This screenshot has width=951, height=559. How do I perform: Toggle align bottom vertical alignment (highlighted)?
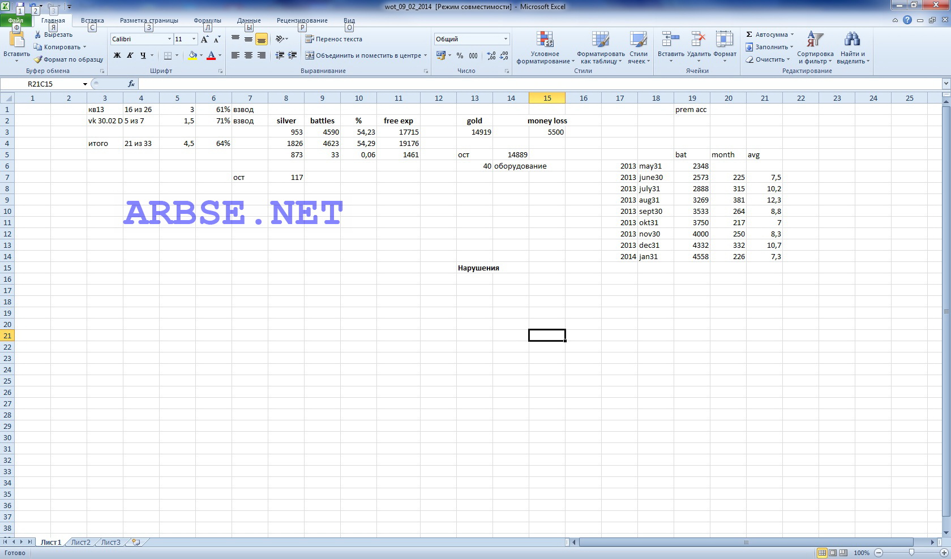[x=262, y=39]
